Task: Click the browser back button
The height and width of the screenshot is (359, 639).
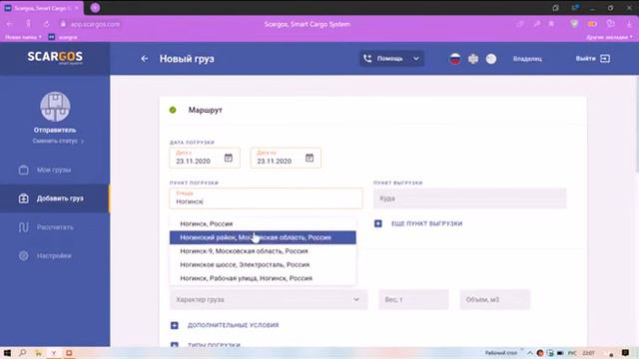Action: point(9,24)
